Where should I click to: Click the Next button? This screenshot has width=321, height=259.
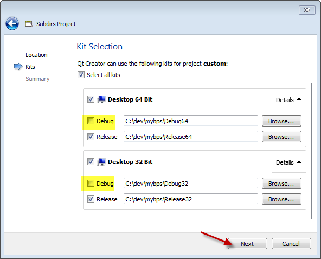(247, 244)
